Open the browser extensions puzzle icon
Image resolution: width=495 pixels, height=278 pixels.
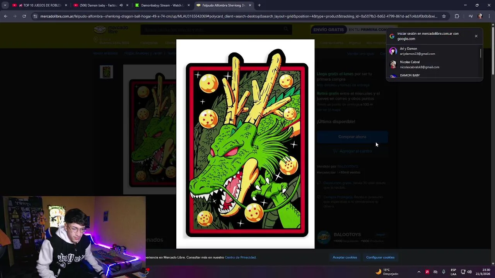[457, 16]
